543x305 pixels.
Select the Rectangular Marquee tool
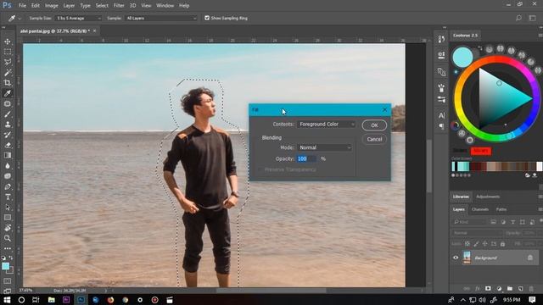pyautogui.click(x=8, y=52)
